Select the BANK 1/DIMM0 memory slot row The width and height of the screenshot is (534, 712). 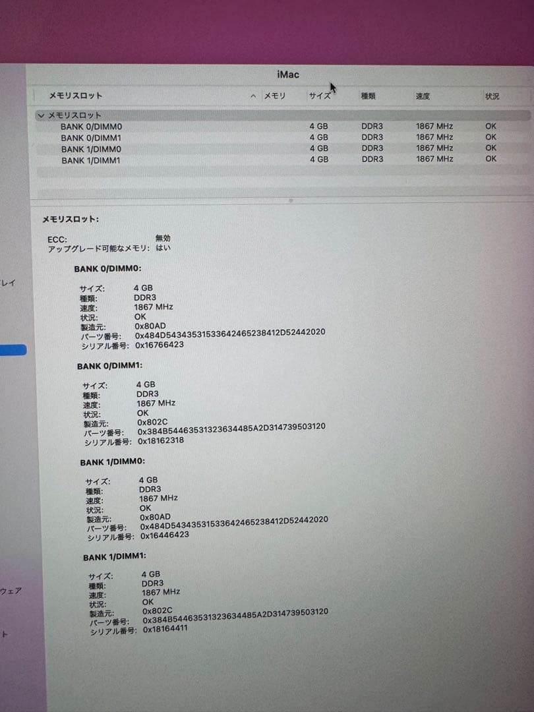(90, 148)
